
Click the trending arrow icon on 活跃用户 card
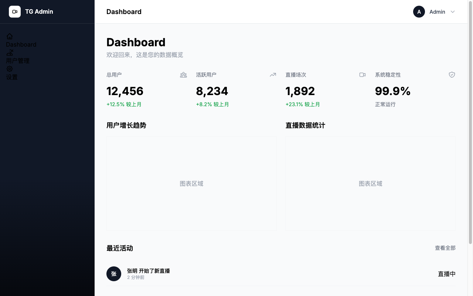[x=273, y=75]
